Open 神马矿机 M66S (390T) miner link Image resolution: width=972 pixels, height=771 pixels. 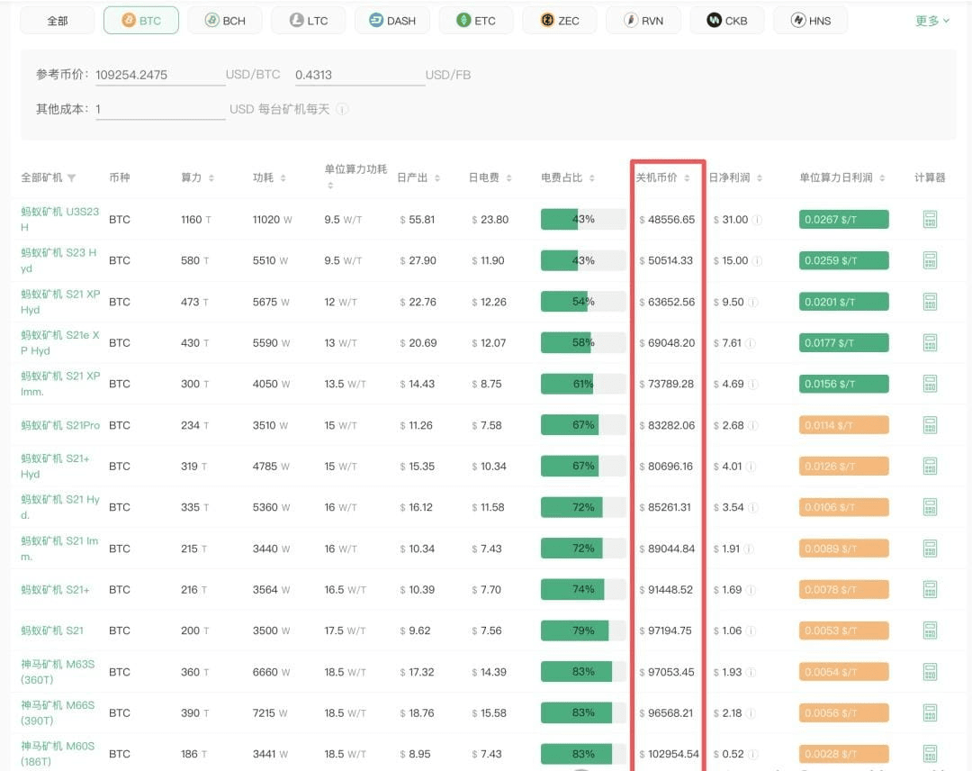58,712
